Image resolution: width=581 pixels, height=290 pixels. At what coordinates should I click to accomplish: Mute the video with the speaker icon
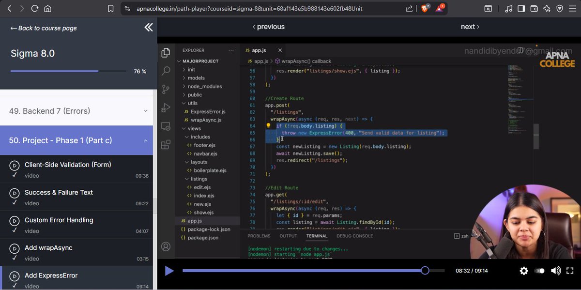(x=556, y=271)
